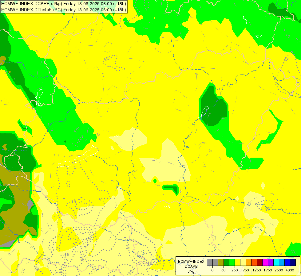Screen dimensions: 301x276
Task: Click the dark green legend swatch
Action: [226, 262]
